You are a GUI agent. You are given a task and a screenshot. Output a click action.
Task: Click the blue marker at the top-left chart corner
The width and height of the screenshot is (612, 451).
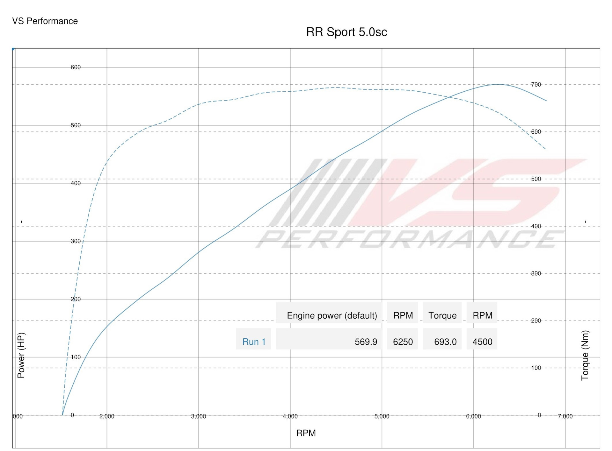pyautogui.click(x=13, y=49)
